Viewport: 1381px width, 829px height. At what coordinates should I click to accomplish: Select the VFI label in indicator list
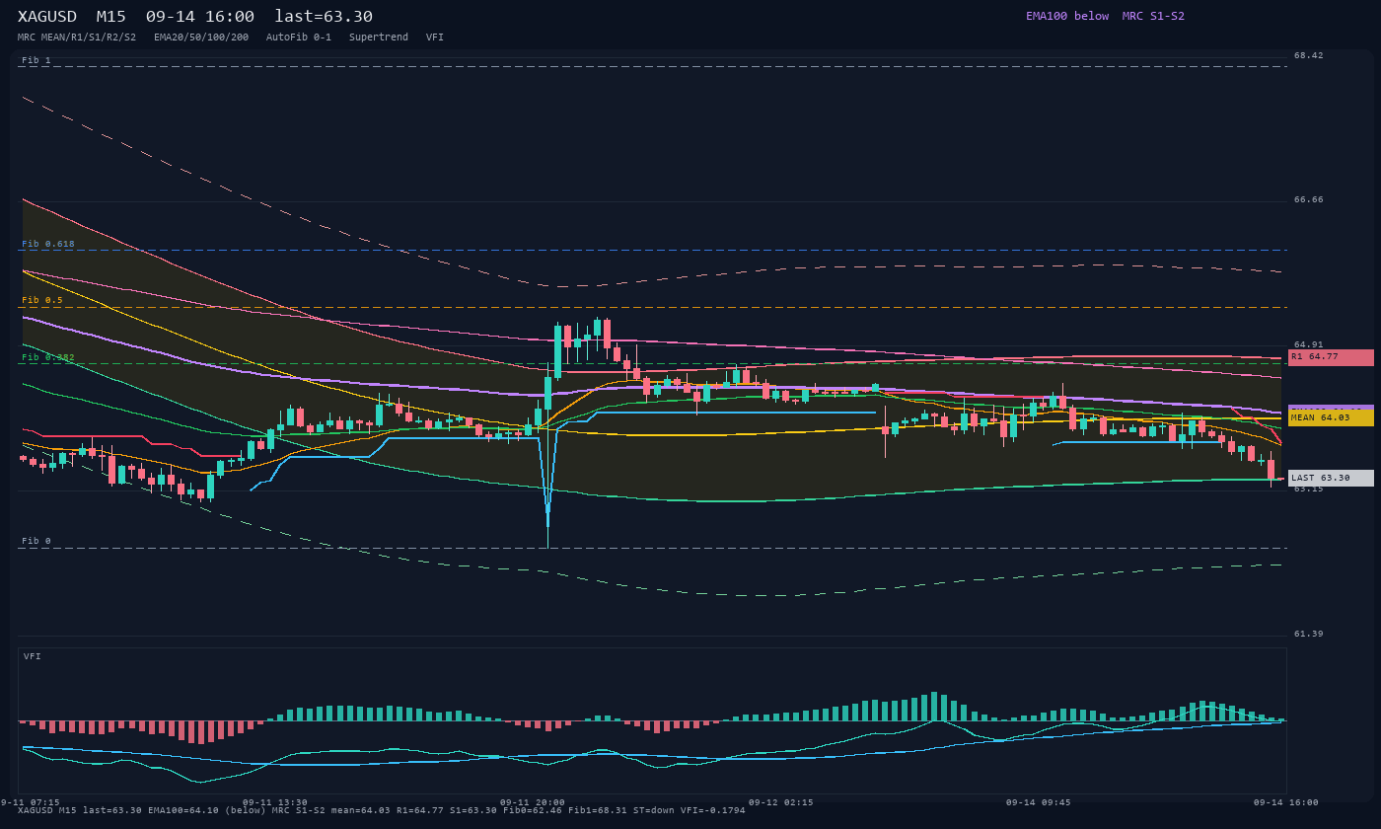[435, 38]
